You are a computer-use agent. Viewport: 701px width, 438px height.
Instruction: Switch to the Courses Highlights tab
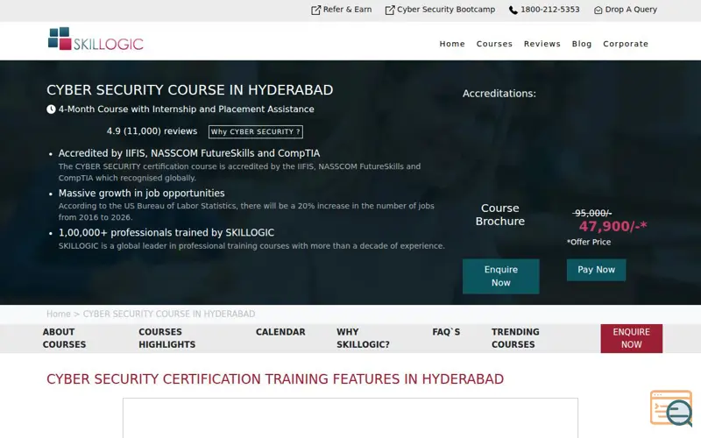click(x=166, y=338)
